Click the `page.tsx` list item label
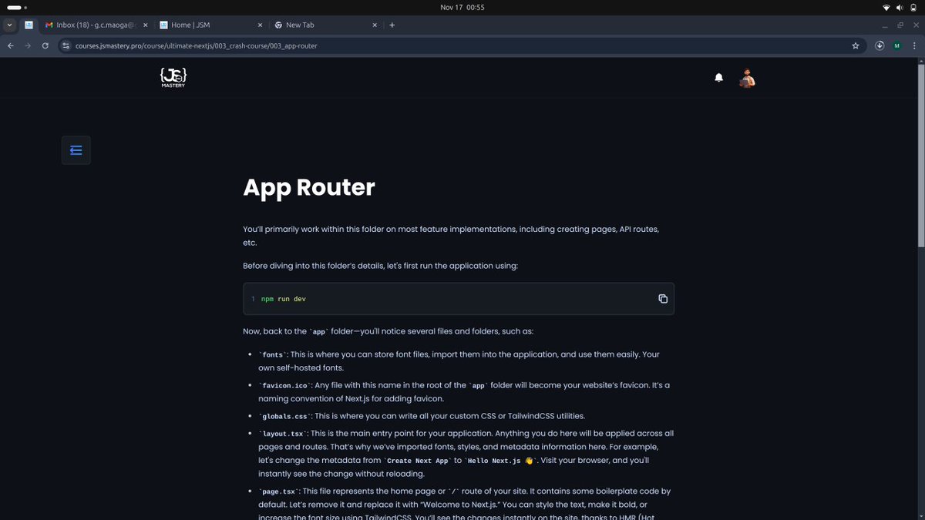Screen dimensions: 925x520 click(278, 491)
